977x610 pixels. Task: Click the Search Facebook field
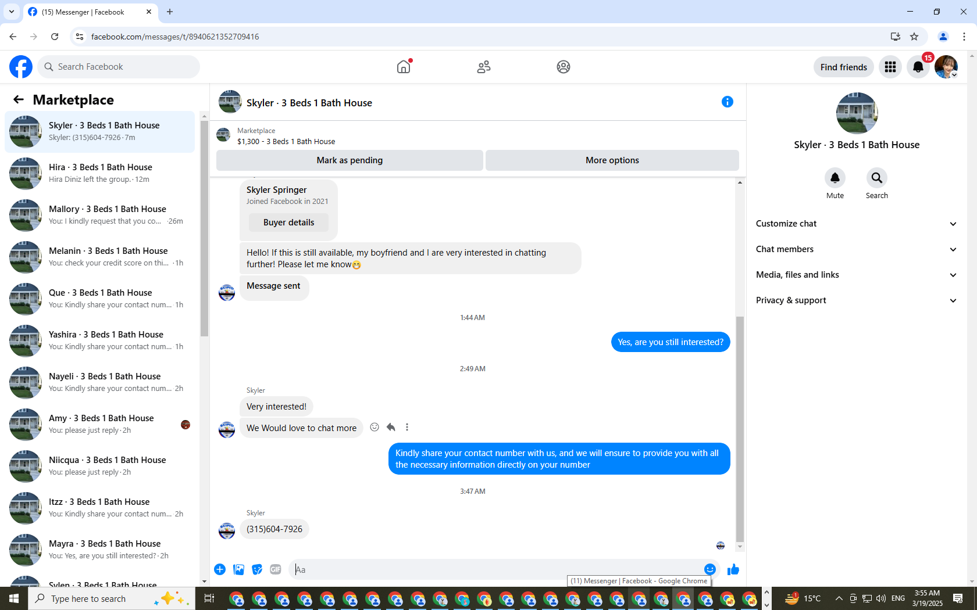[x=119, y=67]
